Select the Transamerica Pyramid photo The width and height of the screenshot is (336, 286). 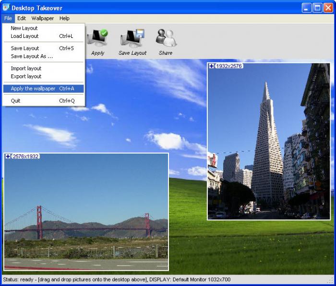269,144
